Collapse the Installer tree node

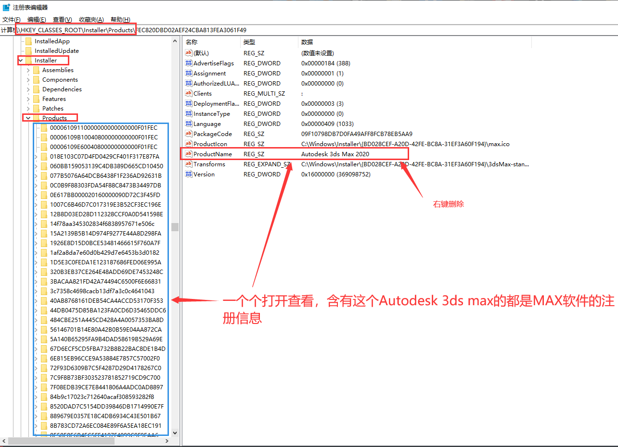(x=21, y=60)
